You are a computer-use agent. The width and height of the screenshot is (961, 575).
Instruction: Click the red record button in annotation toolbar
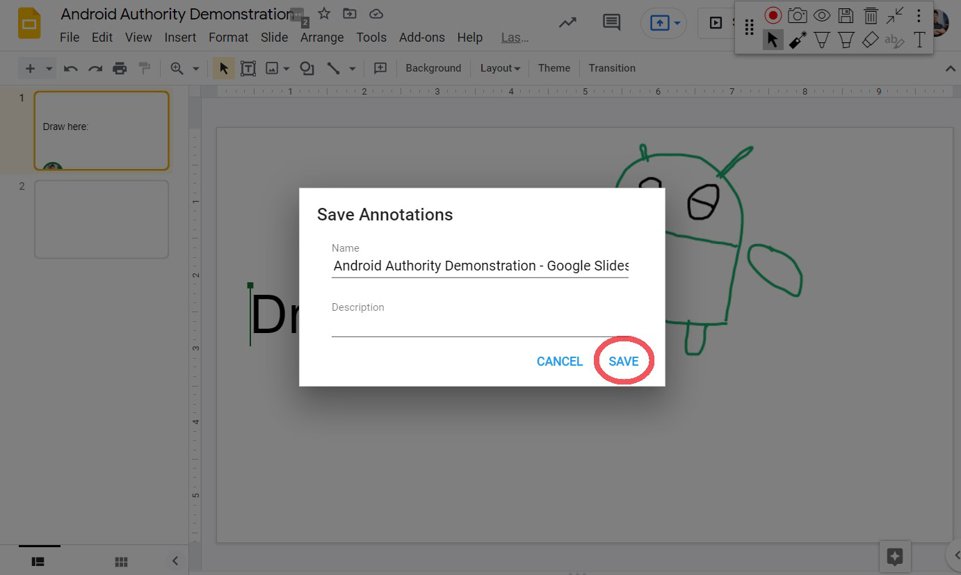coord(773,15)
